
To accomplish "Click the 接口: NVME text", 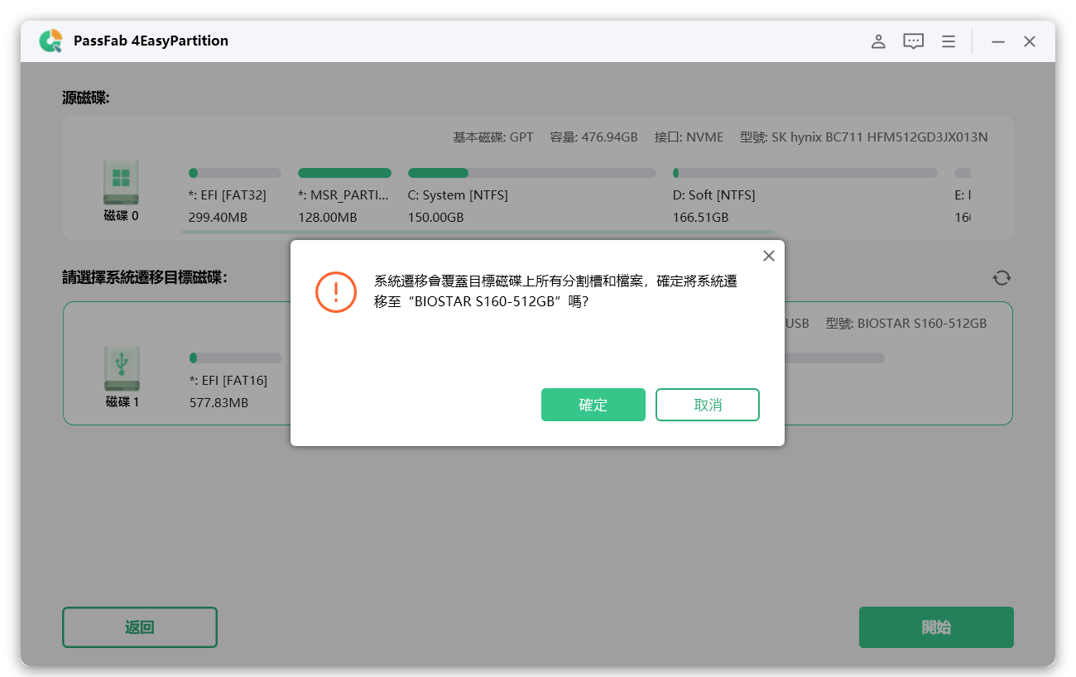I will 689,137.
